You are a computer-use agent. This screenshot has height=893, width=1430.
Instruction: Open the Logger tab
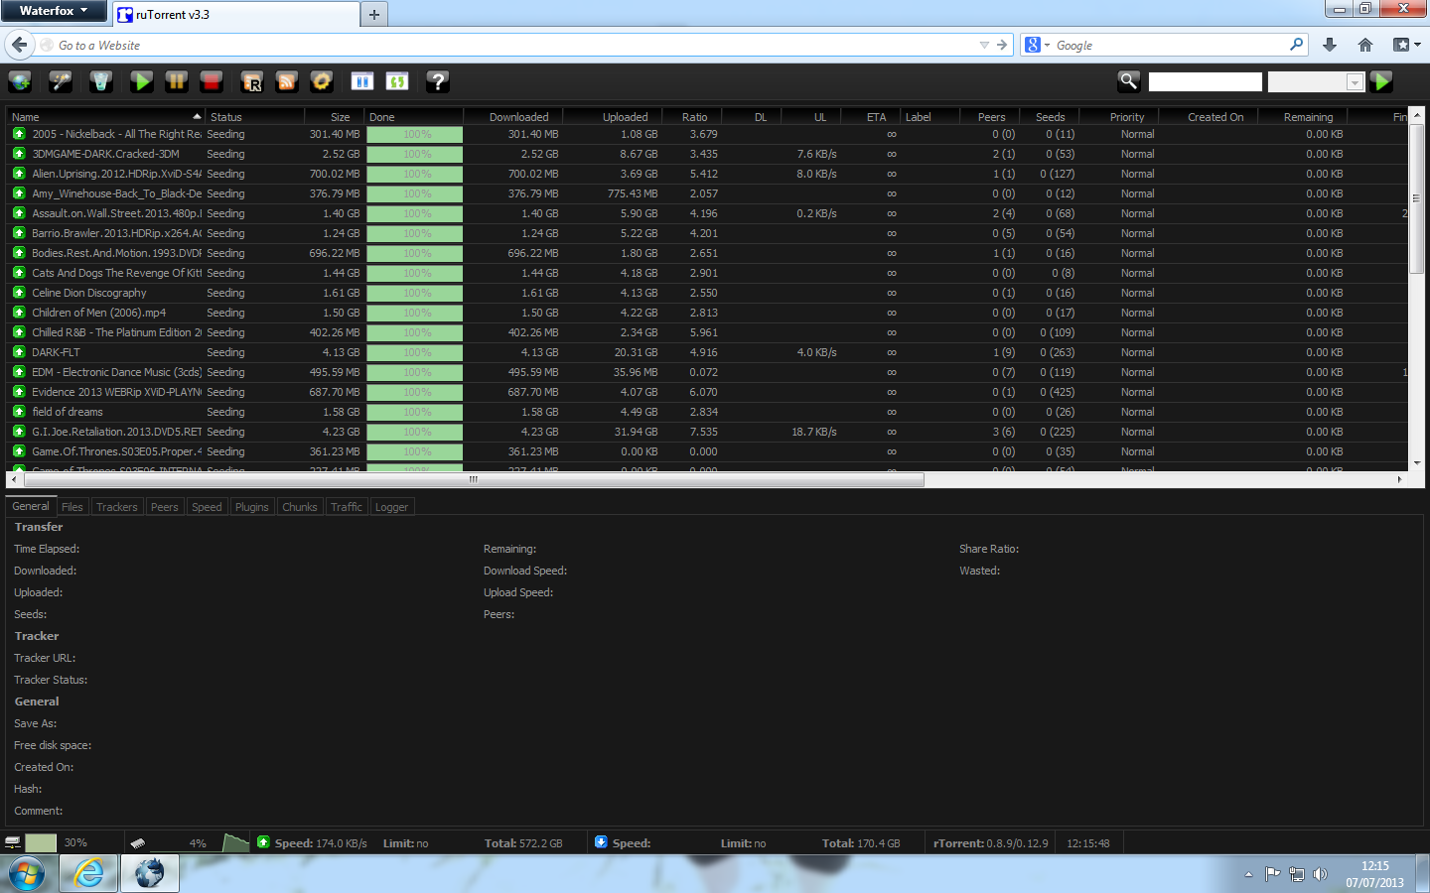(x=391, y=507)
